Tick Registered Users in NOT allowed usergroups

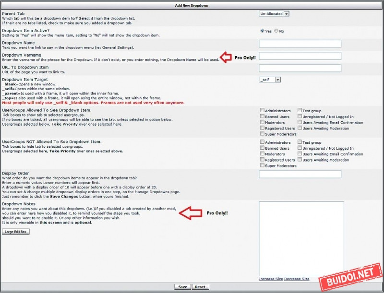262,160
